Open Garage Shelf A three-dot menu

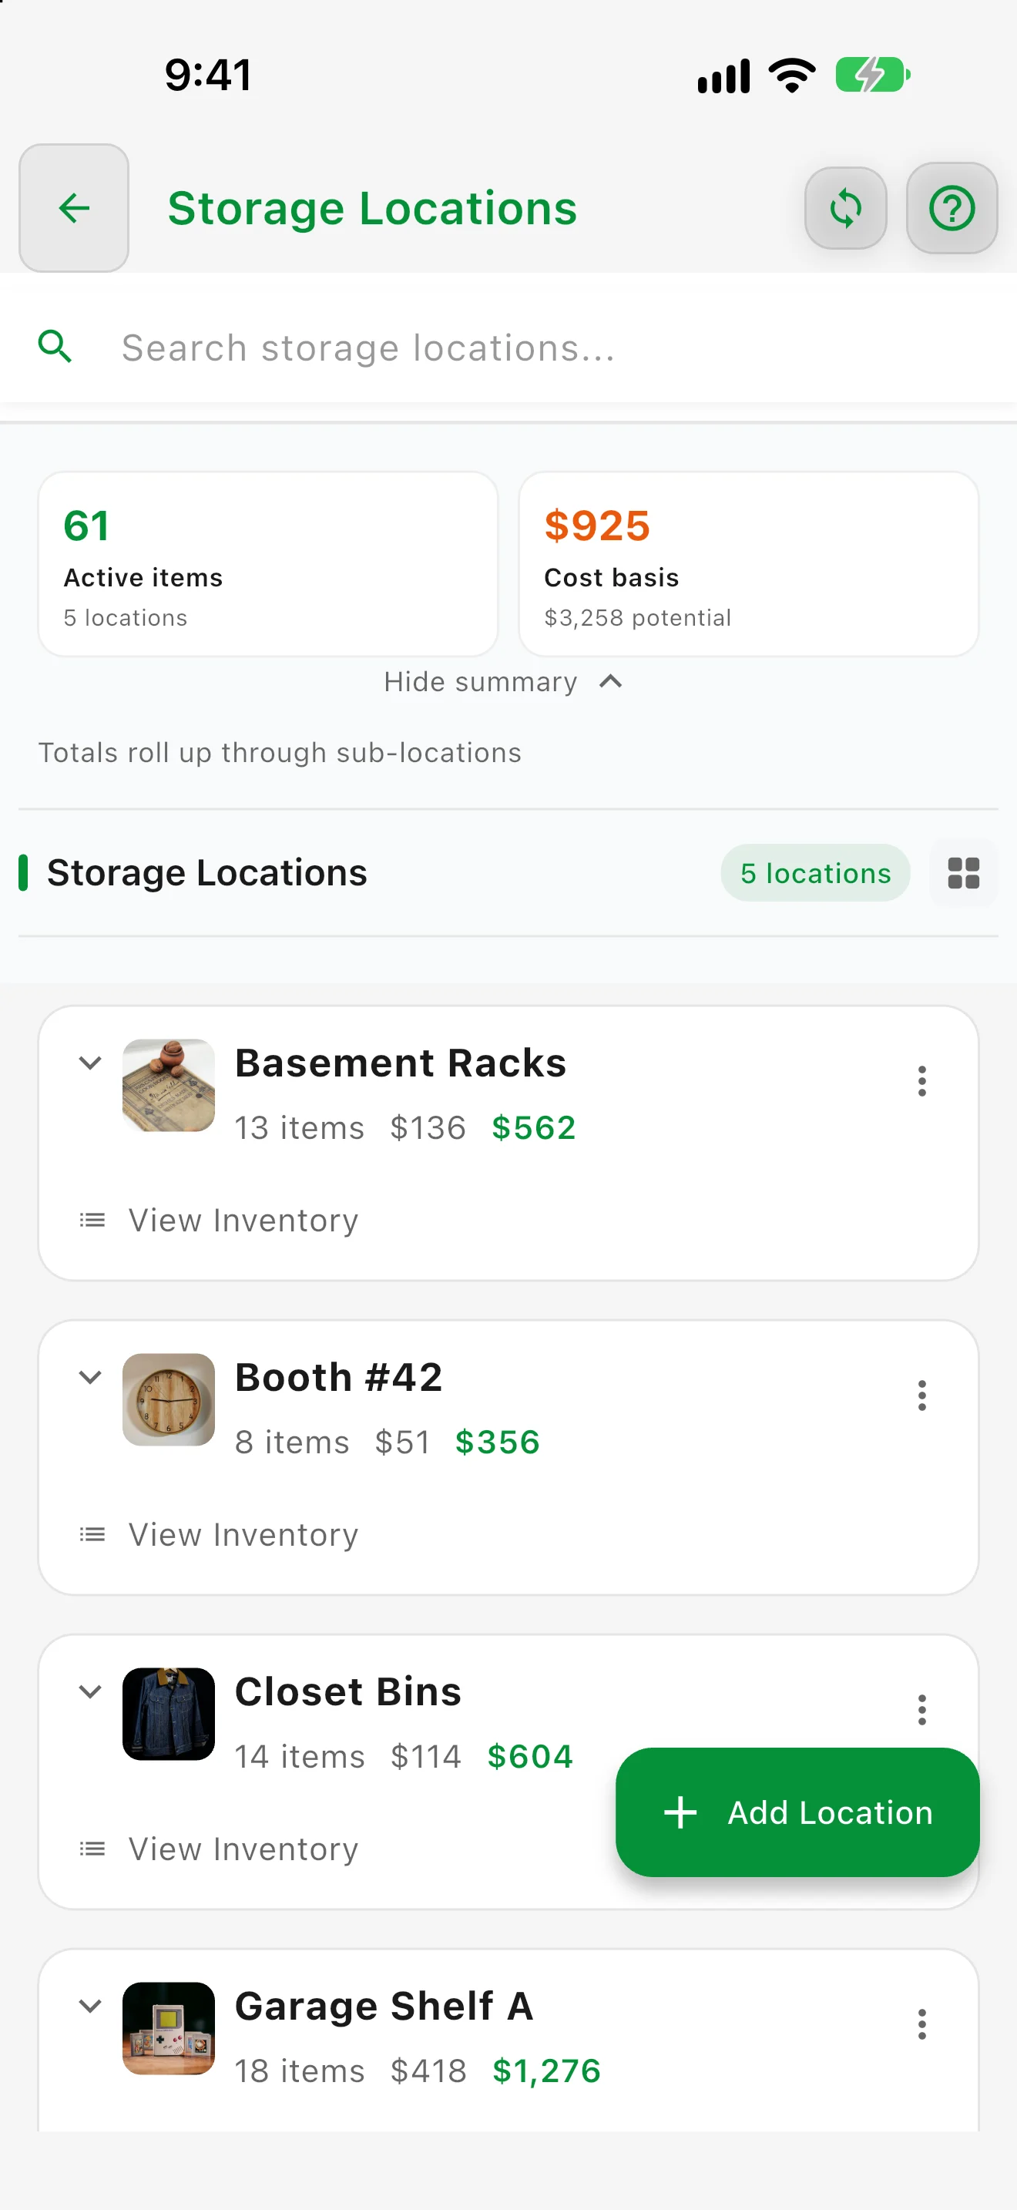coord(921,2024)
